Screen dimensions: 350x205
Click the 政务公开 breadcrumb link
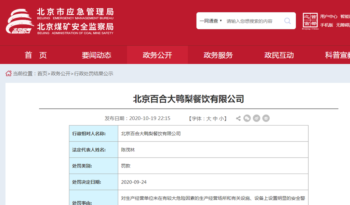tap(60, 74)
